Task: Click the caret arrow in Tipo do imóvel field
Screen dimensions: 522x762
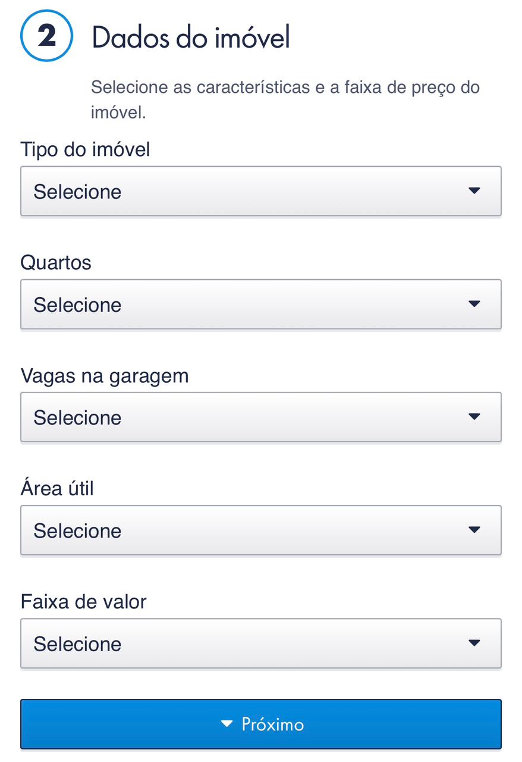Action: click(x=474, y=191)
